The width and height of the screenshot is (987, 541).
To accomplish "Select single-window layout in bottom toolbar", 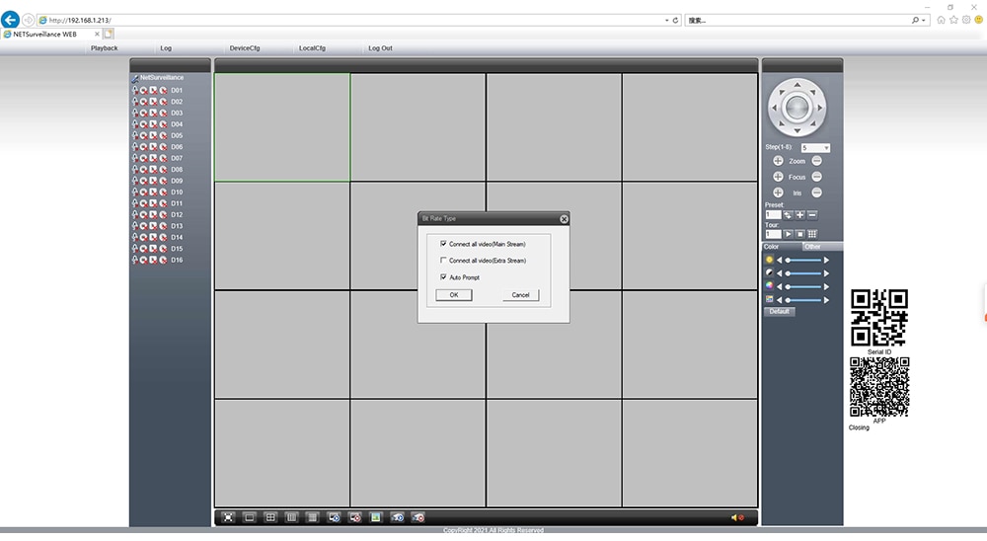I will (x=250, y=517).
